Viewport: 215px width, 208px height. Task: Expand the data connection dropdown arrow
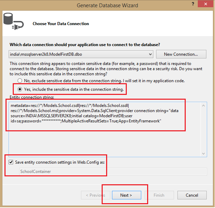click(150, 54)
